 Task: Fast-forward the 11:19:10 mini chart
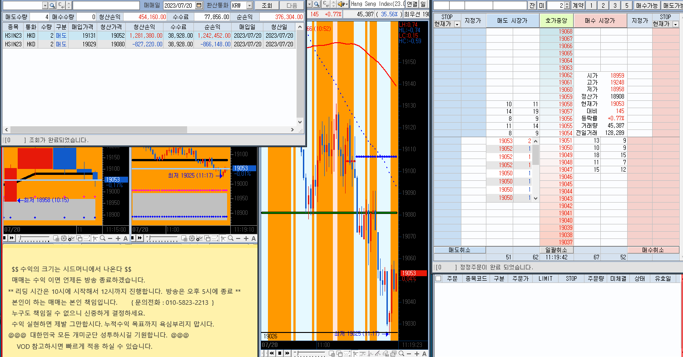point(140,238)
